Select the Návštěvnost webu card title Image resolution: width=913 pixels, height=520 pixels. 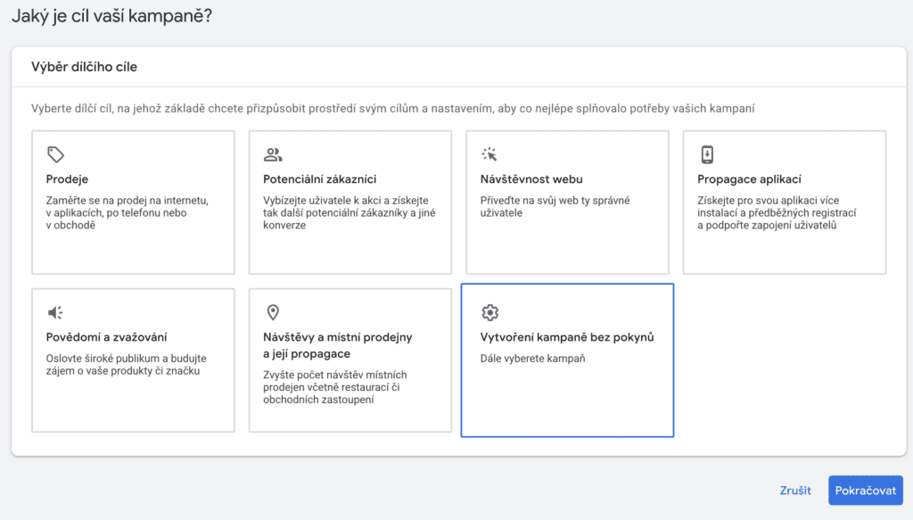pos(531,179)
